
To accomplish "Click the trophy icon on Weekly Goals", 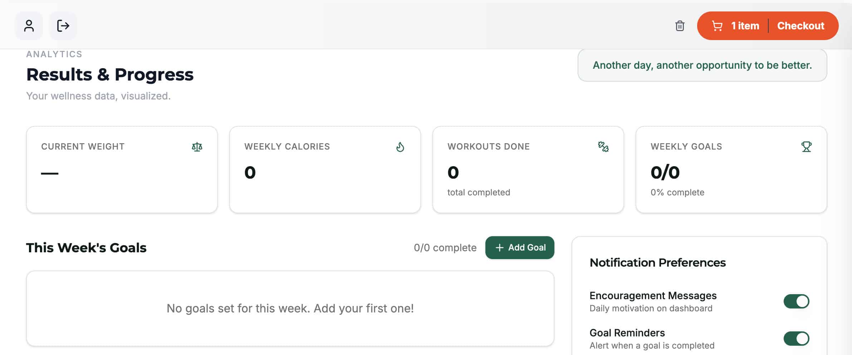I will coord(806,147).
